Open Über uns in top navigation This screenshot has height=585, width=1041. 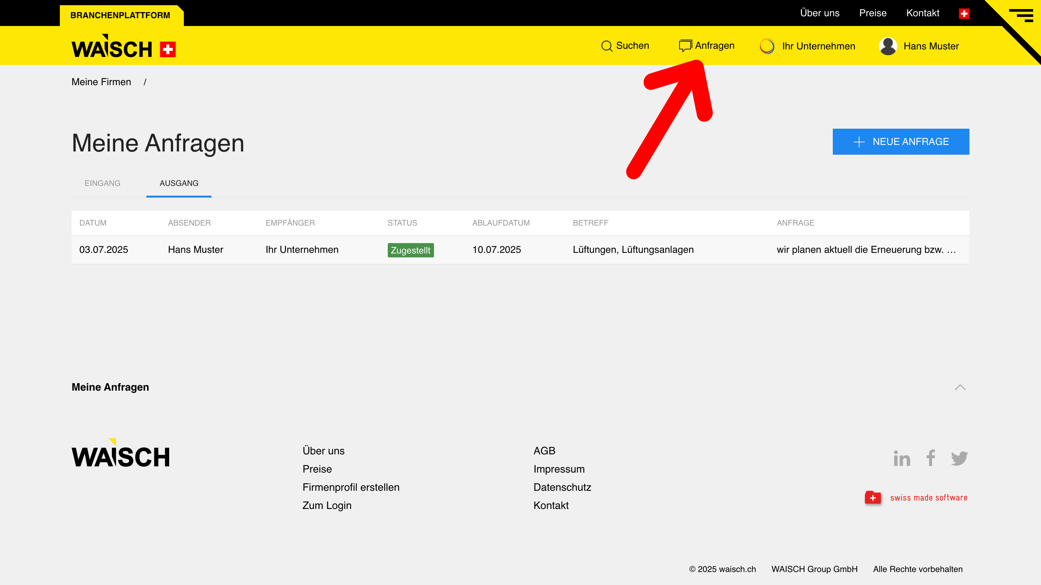pos(819,13)
